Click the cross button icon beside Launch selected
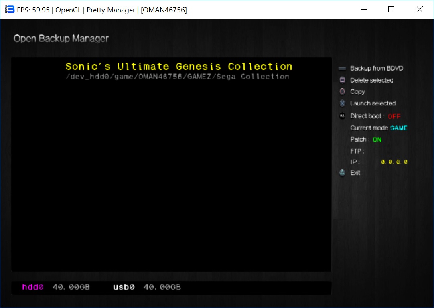This screenshot has height=308, width=434. coord(343,103)
